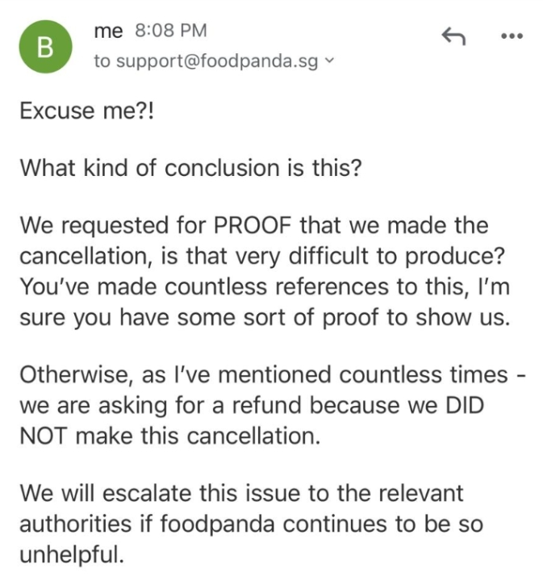Tap the green B sender avatar
The width and height of the screenshot is (543, 577).
coord(46,47)
